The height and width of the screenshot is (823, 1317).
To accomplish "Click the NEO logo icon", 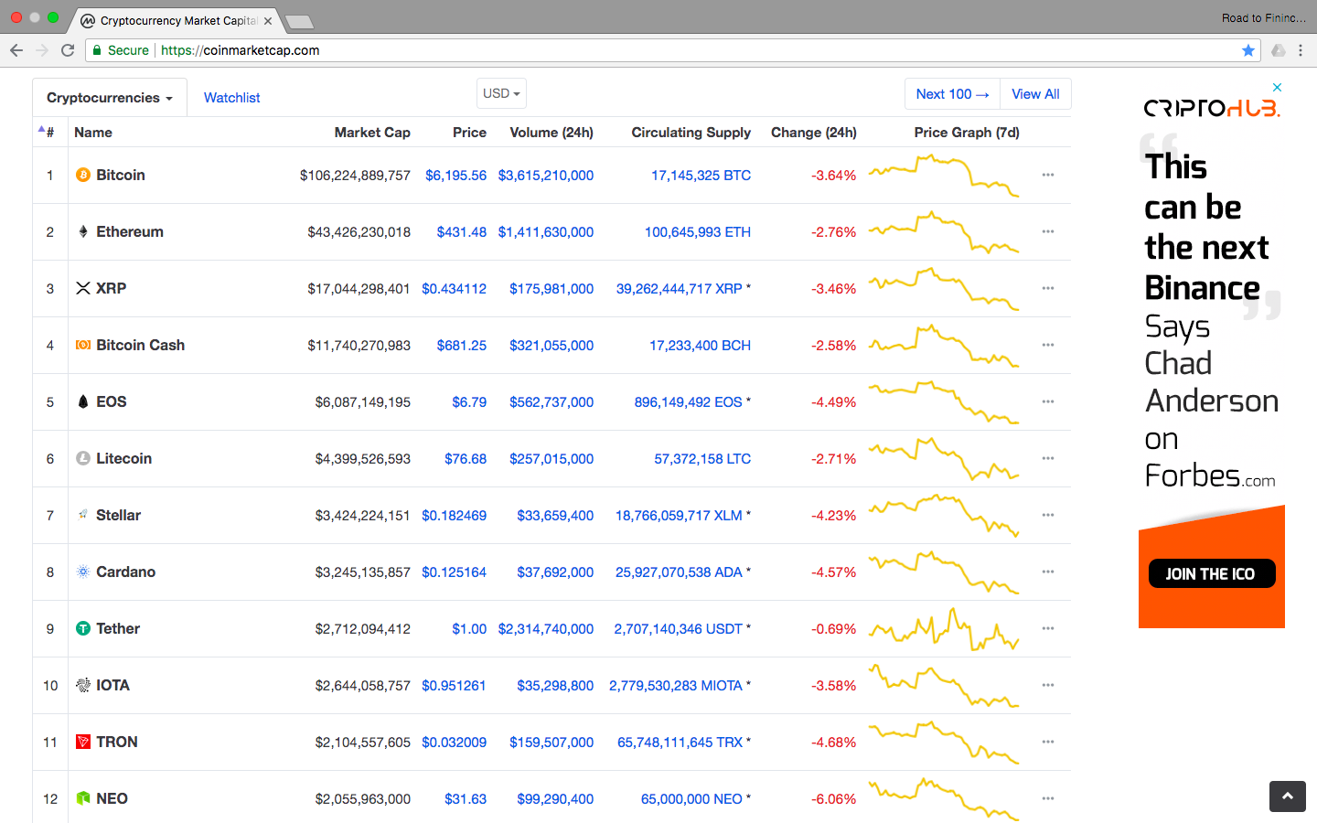I will point(83,798).
